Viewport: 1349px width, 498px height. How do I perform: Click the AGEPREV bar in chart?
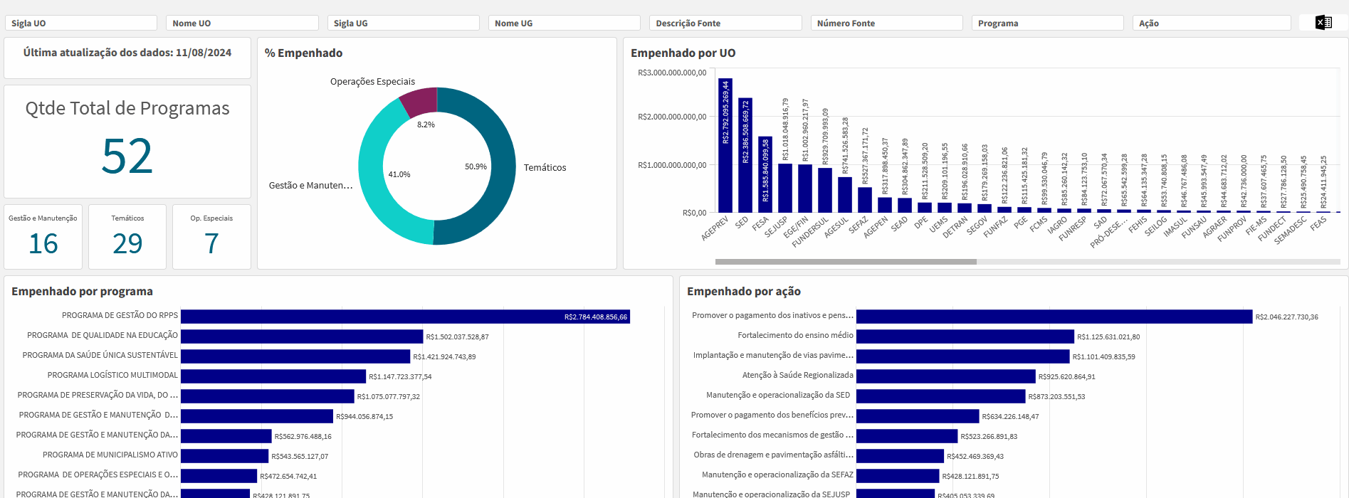click(725, 145)
